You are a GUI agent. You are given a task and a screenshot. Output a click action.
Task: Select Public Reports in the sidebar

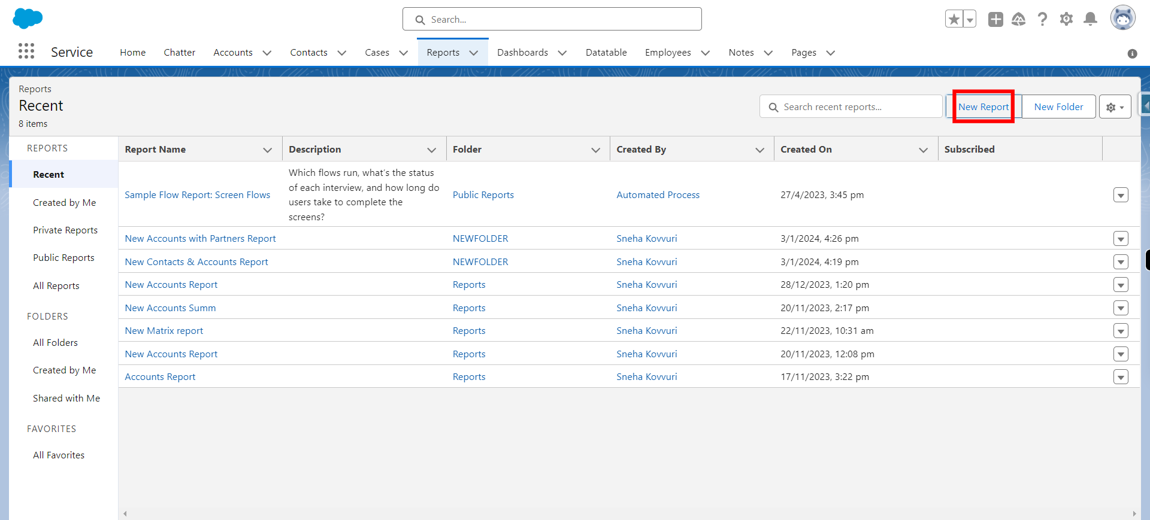point(63,257)
